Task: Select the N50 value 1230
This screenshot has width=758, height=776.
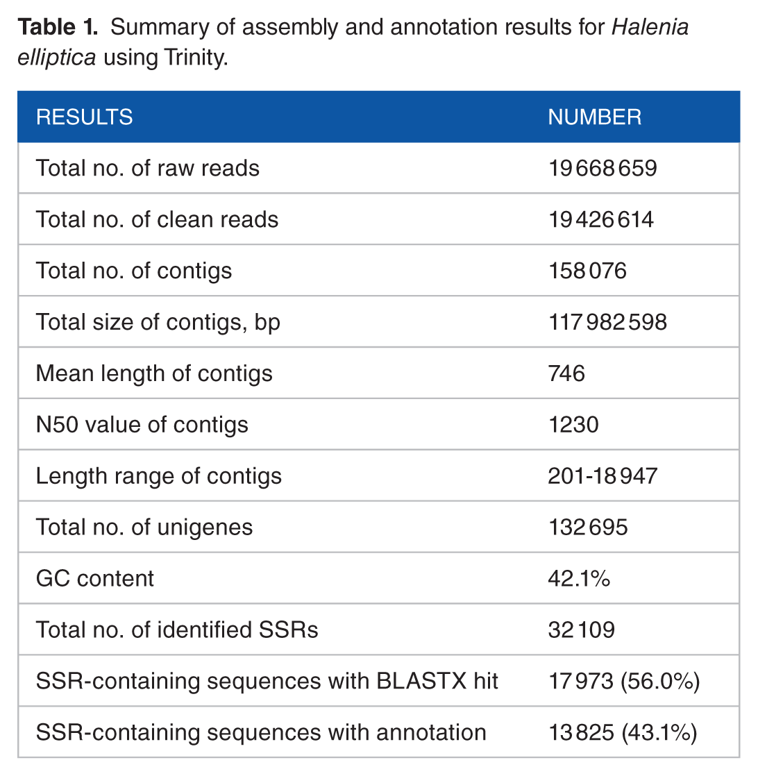Action: click(x=573, y=425)
